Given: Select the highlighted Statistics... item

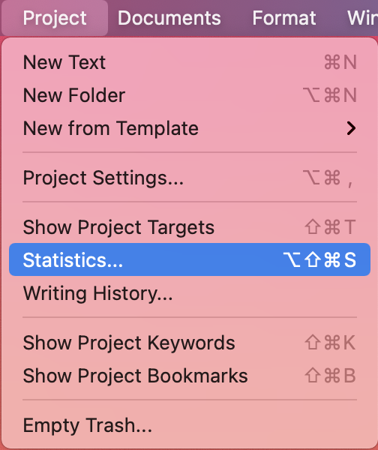Looking at the screenshot, I should tap(190, 259).
